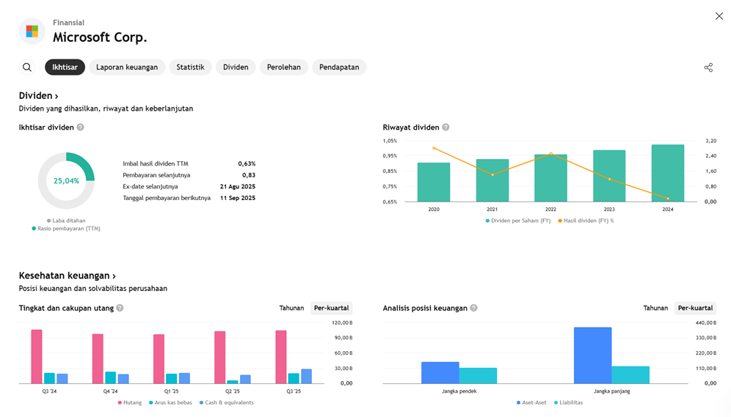Click the share icon

[708, 67]
